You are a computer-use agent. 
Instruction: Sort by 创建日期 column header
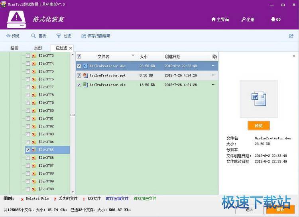point(173,57)
